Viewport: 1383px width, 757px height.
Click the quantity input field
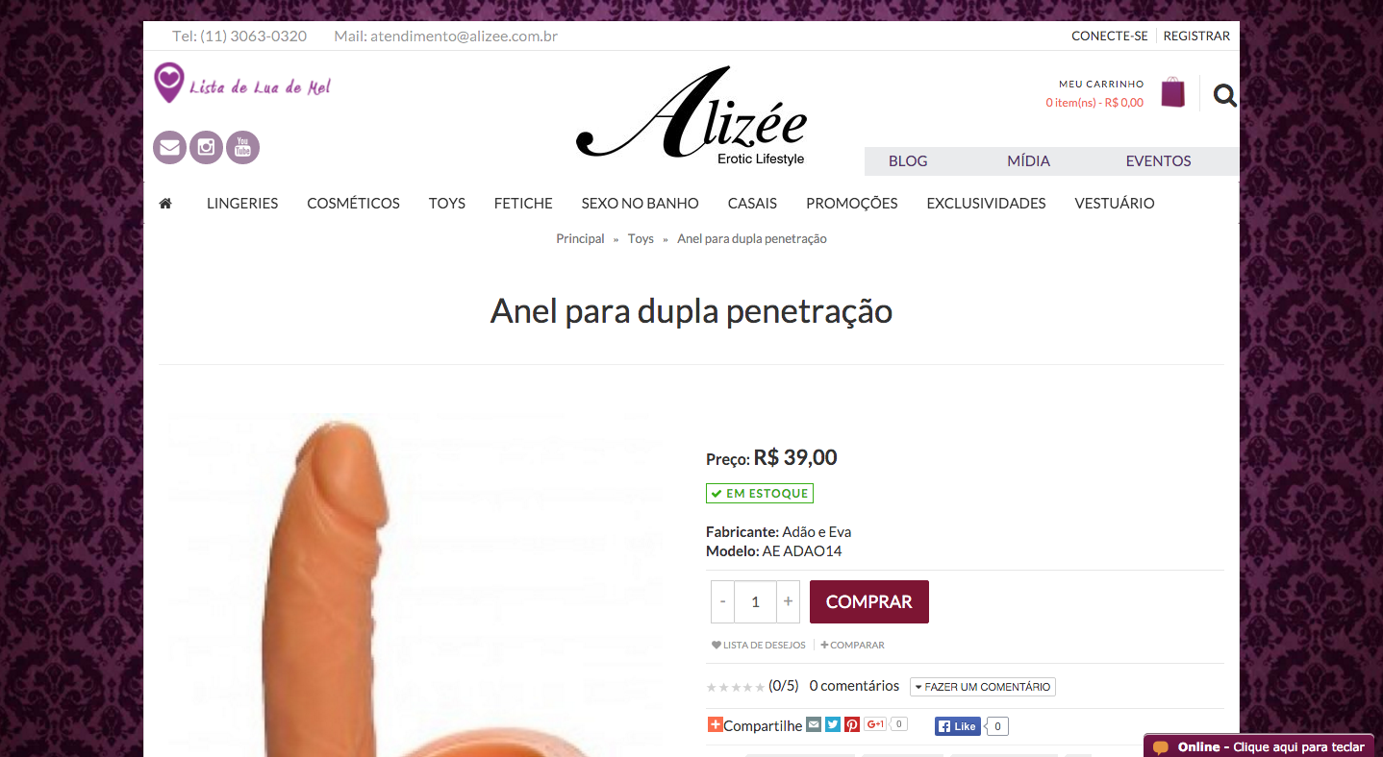tap(755, 601)
